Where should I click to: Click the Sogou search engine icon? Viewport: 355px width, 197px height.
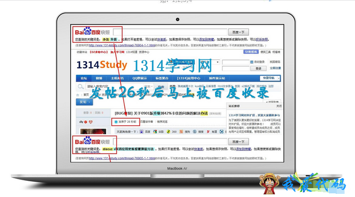[181, 132]
